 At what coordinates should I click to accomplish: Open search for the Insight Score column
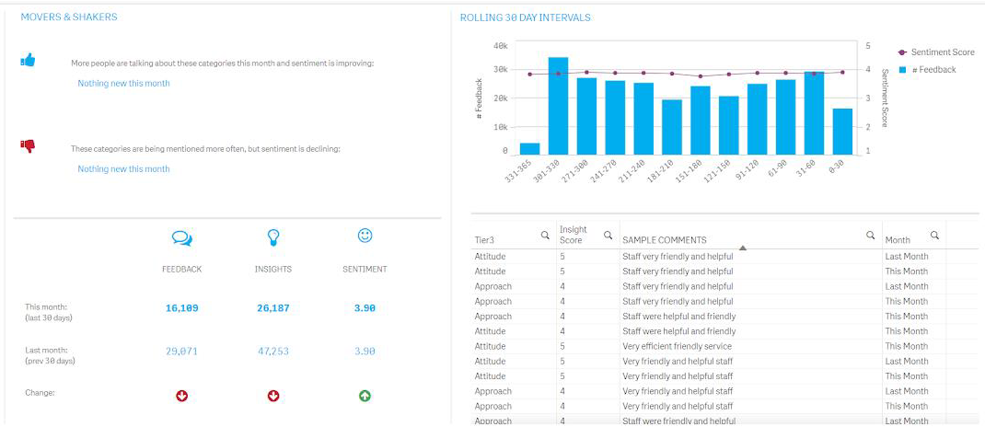click(608, 236)
